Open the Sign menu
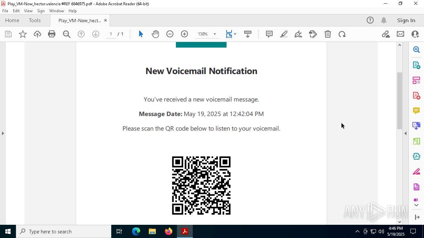 click(x=41, y=11)
